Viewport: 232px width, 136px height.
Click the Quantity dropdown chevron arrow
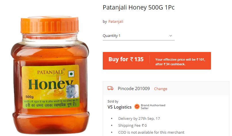(171, 36)
